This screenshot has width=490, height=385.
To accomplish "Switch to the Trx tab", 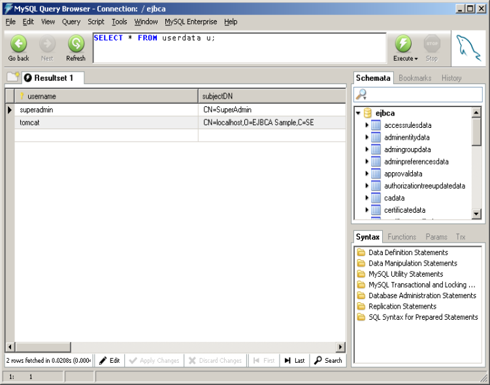I will 461,237.
